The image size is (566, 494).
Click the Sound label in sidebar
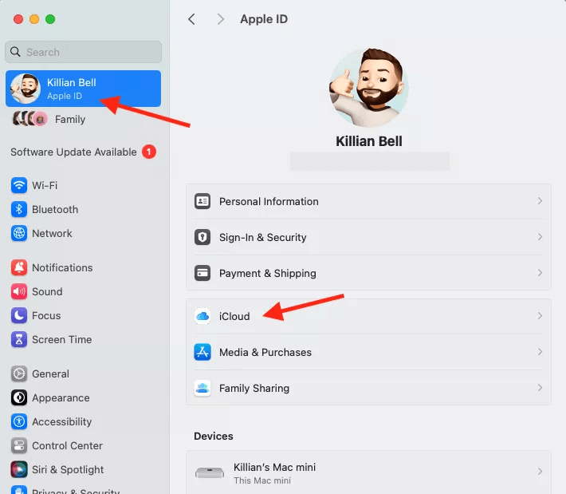point(47,291)
